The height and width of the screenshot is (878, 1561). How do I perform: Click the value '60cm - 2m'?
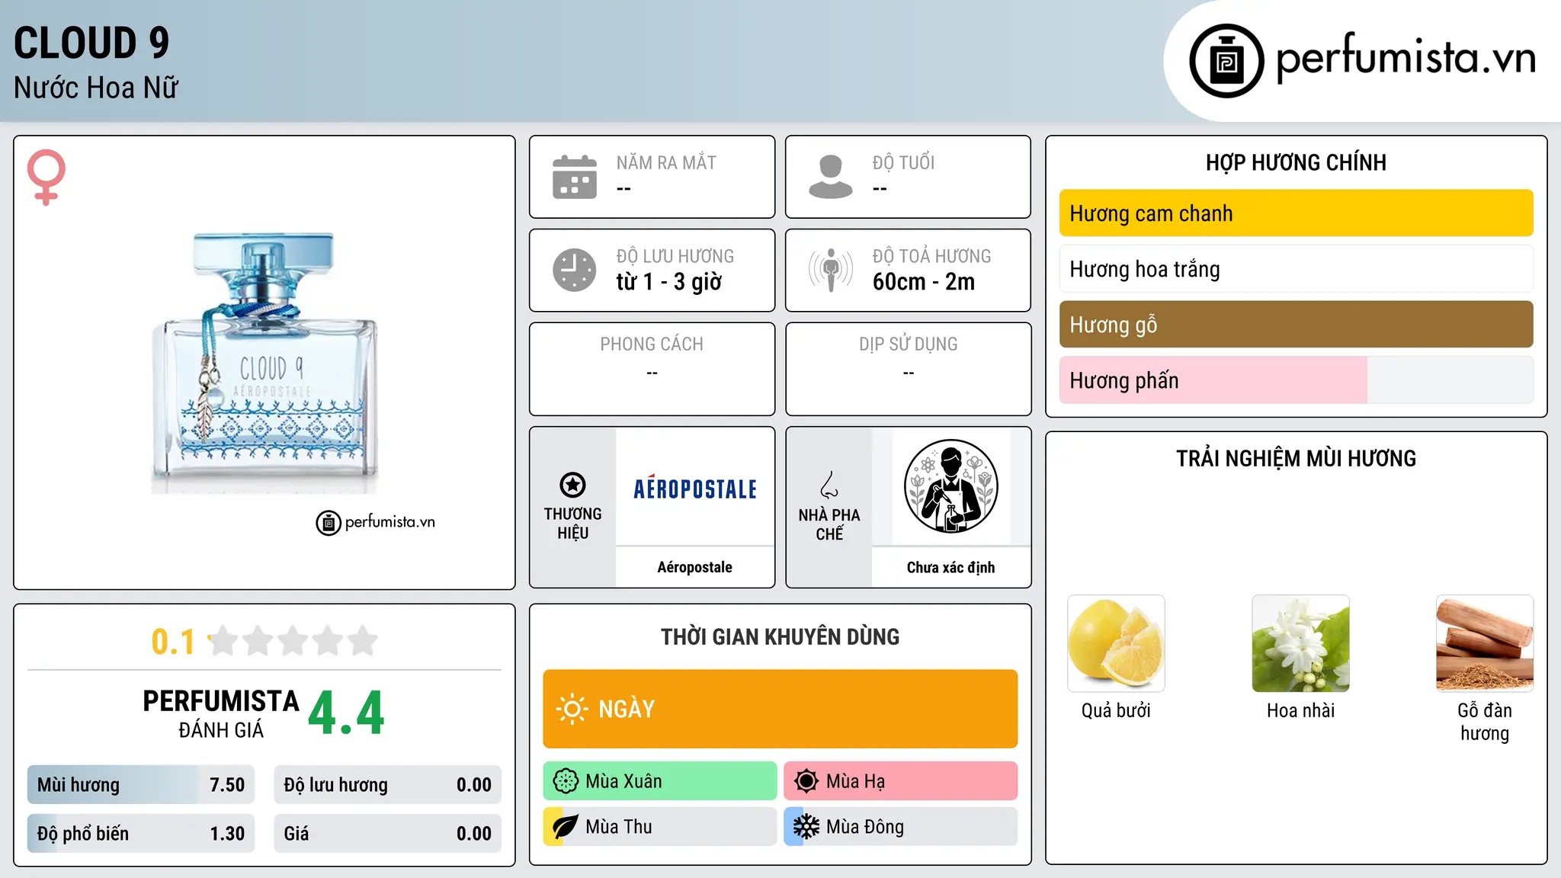pos(924,282)
